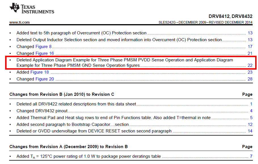The width and height of the screenshot is (258, 164).
Task: Go to page 13 for Deleted Output Inductor entry
Action: (250, 40)
